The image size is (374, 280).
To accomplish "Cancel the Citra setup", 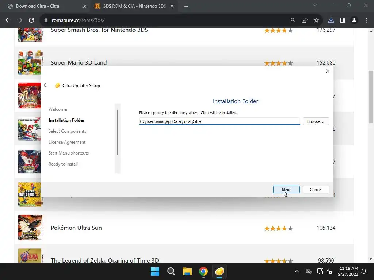I will point(316,190).
